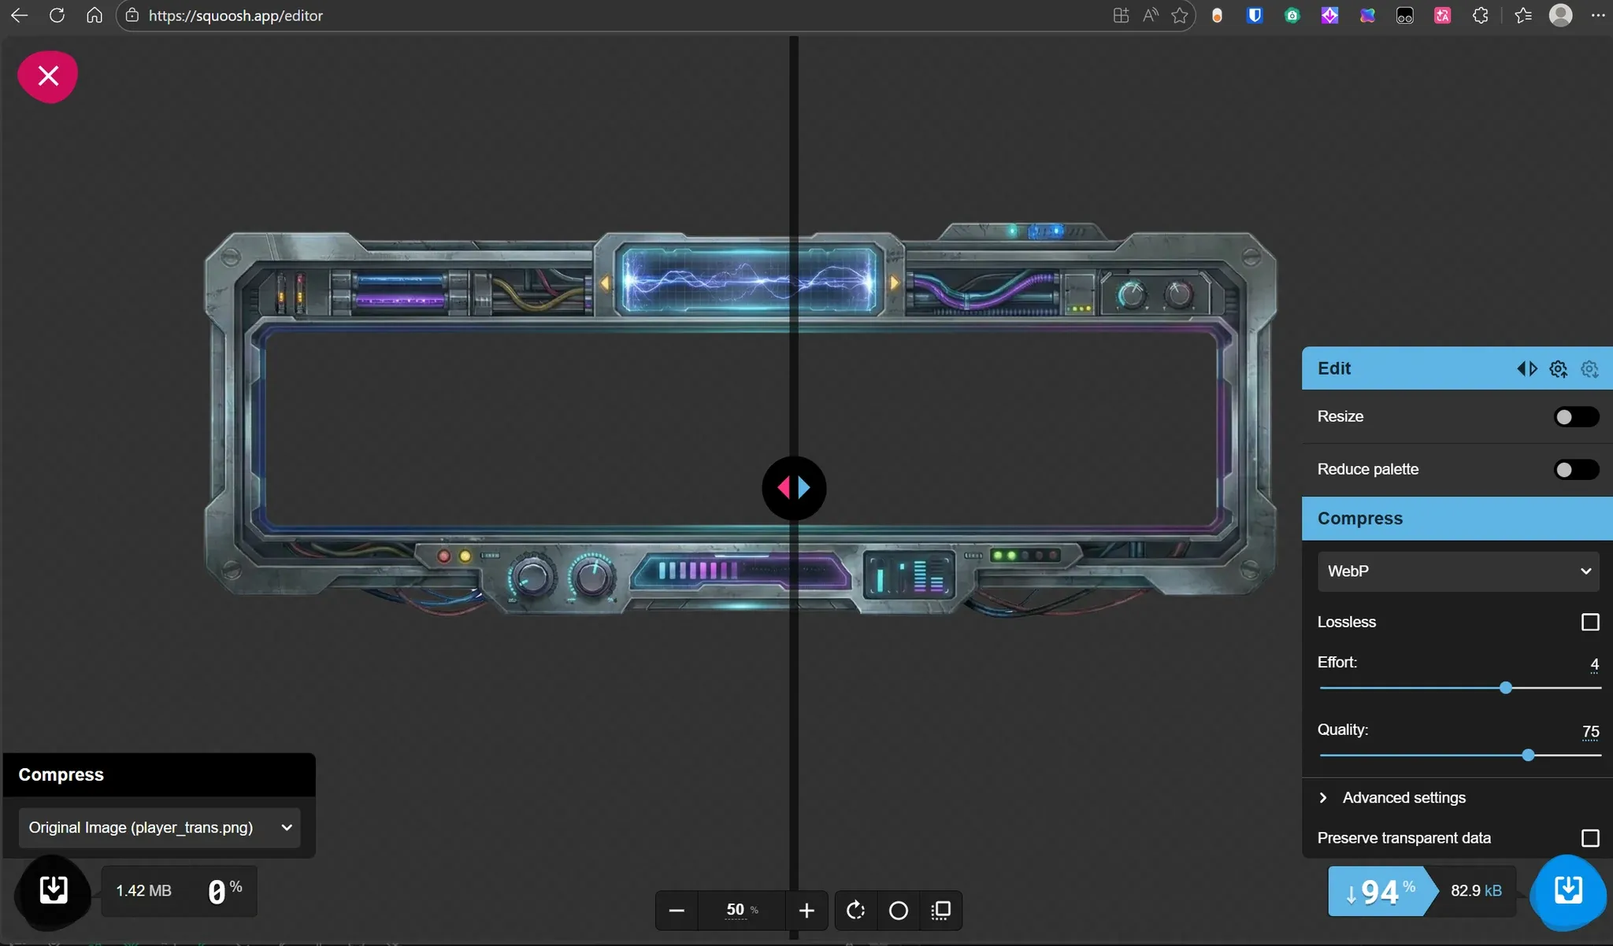Download the compressed WebP image
The height and width of the screenshot is (946, 1613).
[1568, 891]
